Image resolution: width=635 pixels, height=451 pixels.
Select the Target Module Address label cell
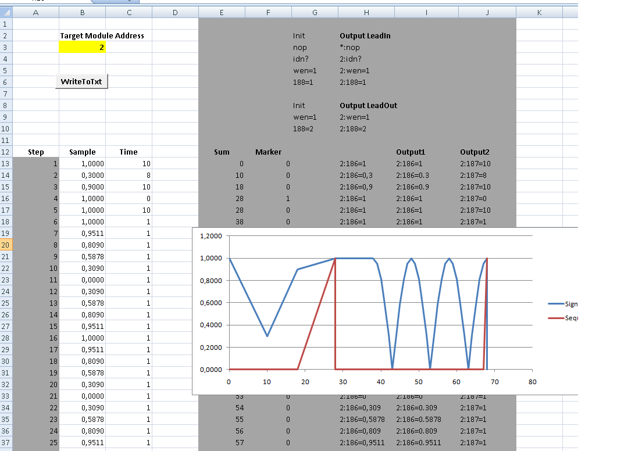pyautogui.click(x=102, y=36)
